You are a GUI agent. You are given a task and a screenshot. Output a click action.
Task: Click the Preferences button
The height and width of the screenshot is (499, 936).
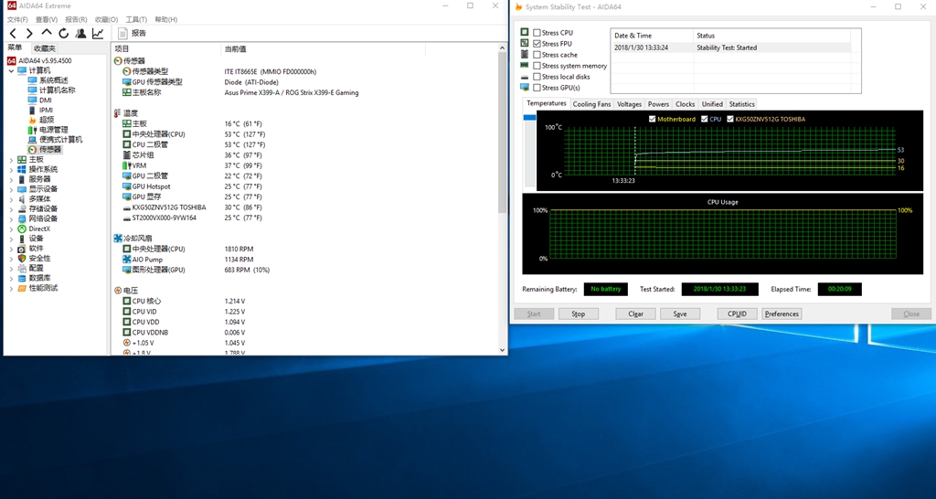coord(782,313)
